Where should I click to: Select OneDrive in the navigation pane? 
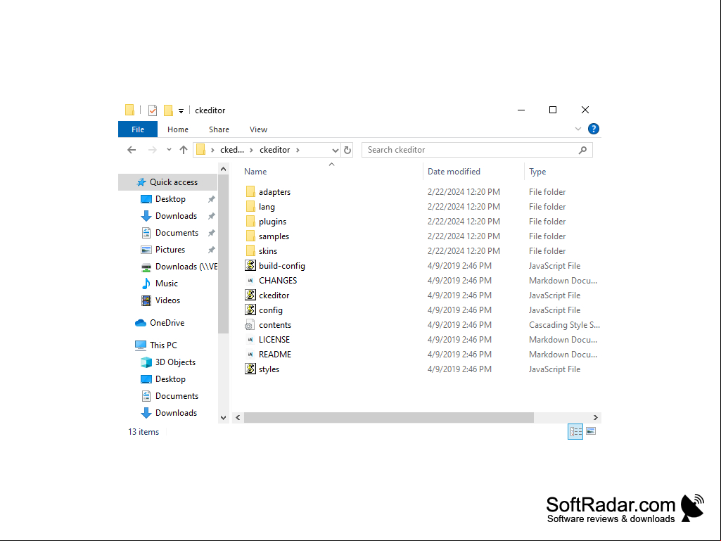(x=167, y=323)
